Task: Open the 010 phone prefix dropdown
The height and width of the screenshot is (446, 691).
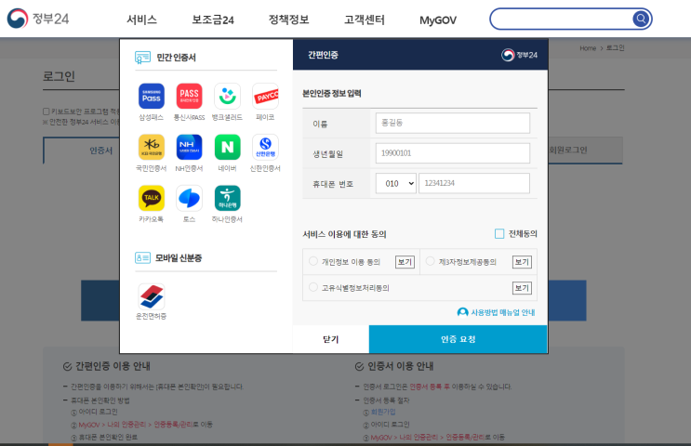Action: click(x=396, y=183)
